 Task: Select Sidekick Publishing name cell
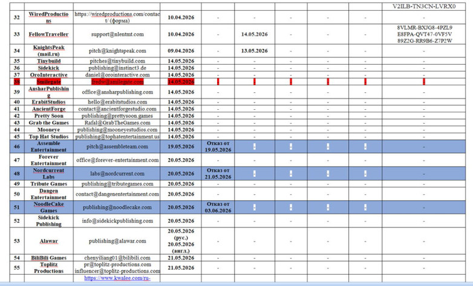(x=48, y=221)
